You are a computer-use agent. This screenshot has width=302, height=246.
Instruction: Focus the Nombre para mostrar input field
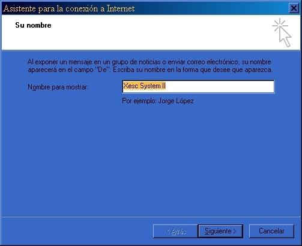198,86
